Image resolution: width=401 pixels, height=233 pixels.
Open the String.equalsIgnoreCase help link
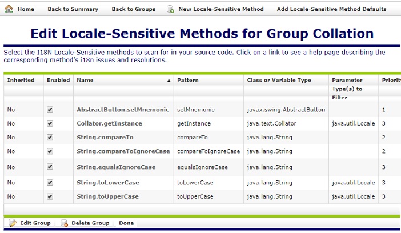116,167
